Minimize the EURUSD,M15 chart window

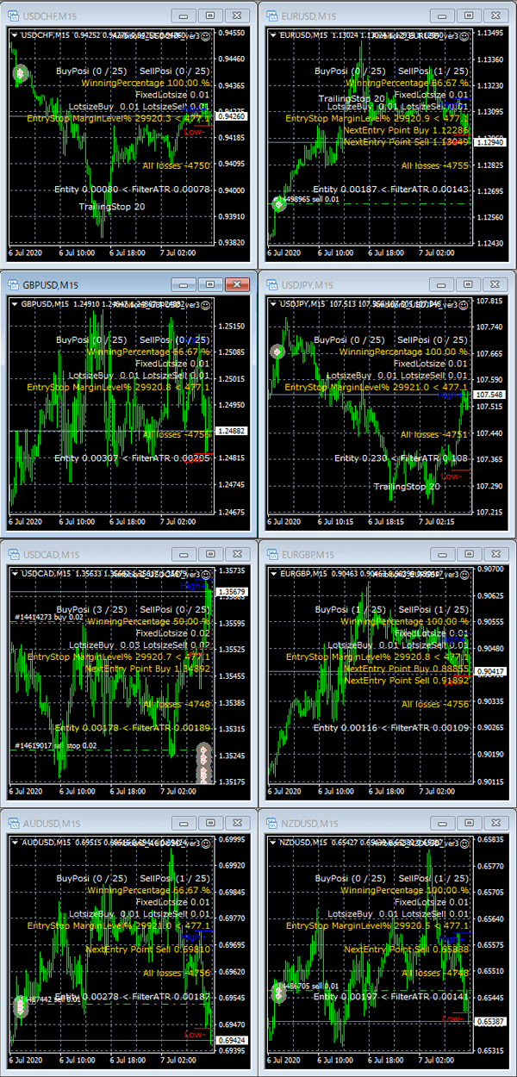pyautogui.click(x=443, y=16)
